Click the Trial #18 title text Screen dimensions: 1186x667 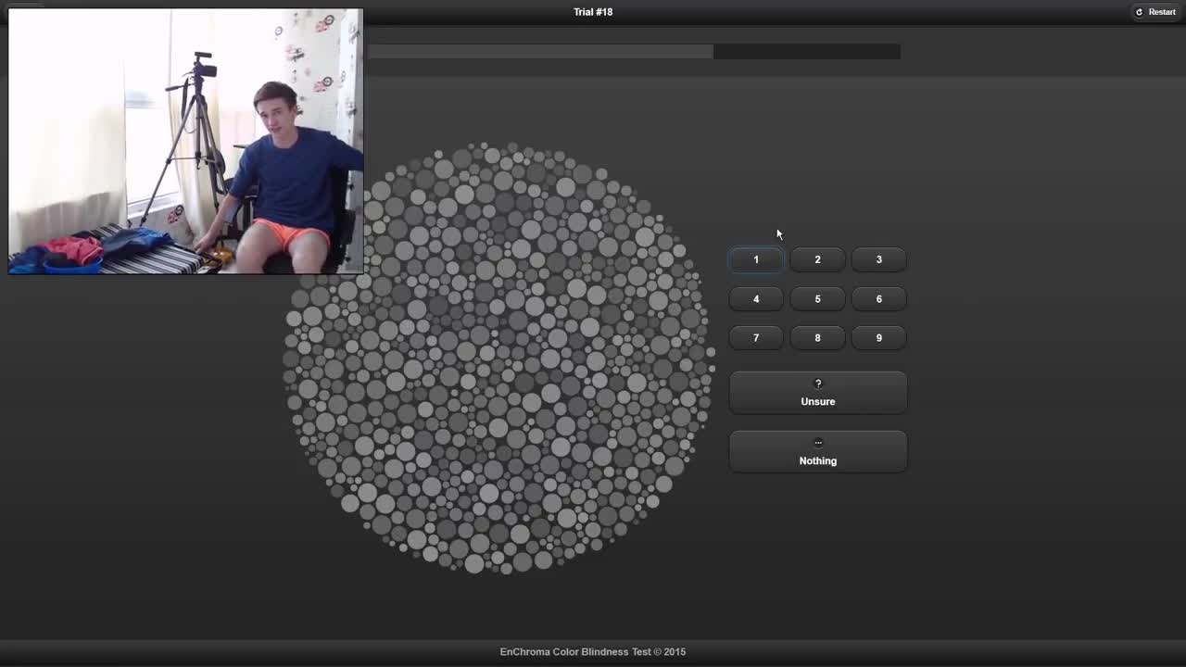point(593,12)
